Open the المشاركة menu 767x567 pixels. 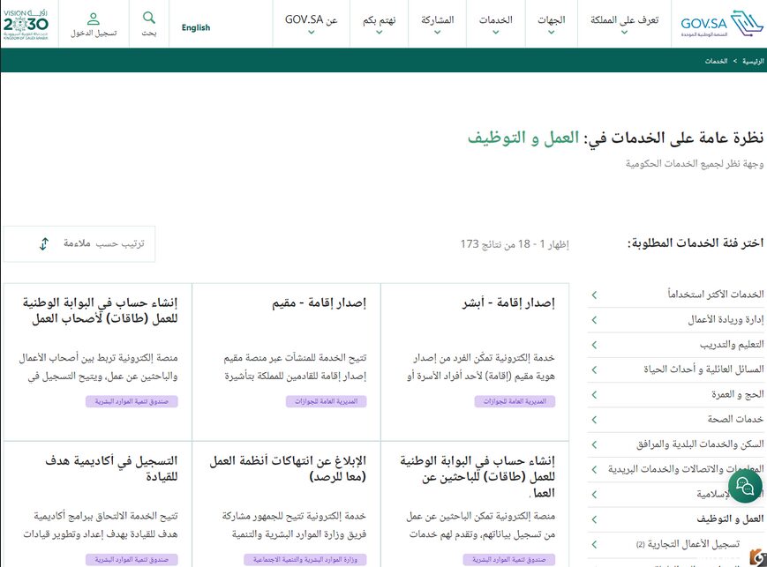[x=437, y=24]
